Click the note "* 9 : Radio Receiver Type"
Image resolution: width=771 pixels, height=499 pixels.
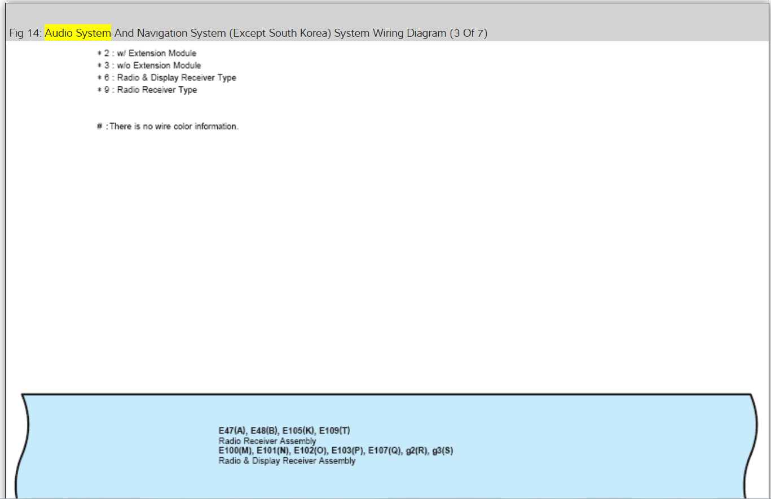click(147, 90)
